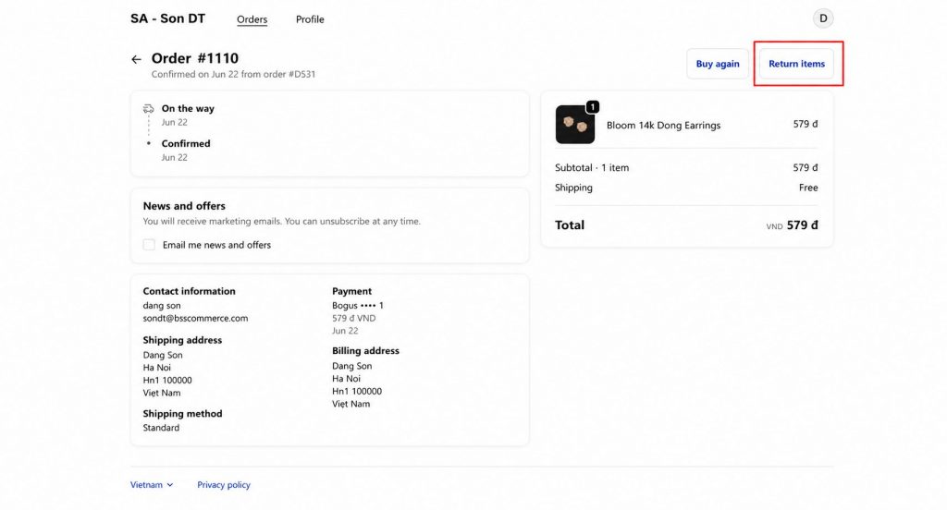Open the account avatar labeled D

[x=822, y=18]
